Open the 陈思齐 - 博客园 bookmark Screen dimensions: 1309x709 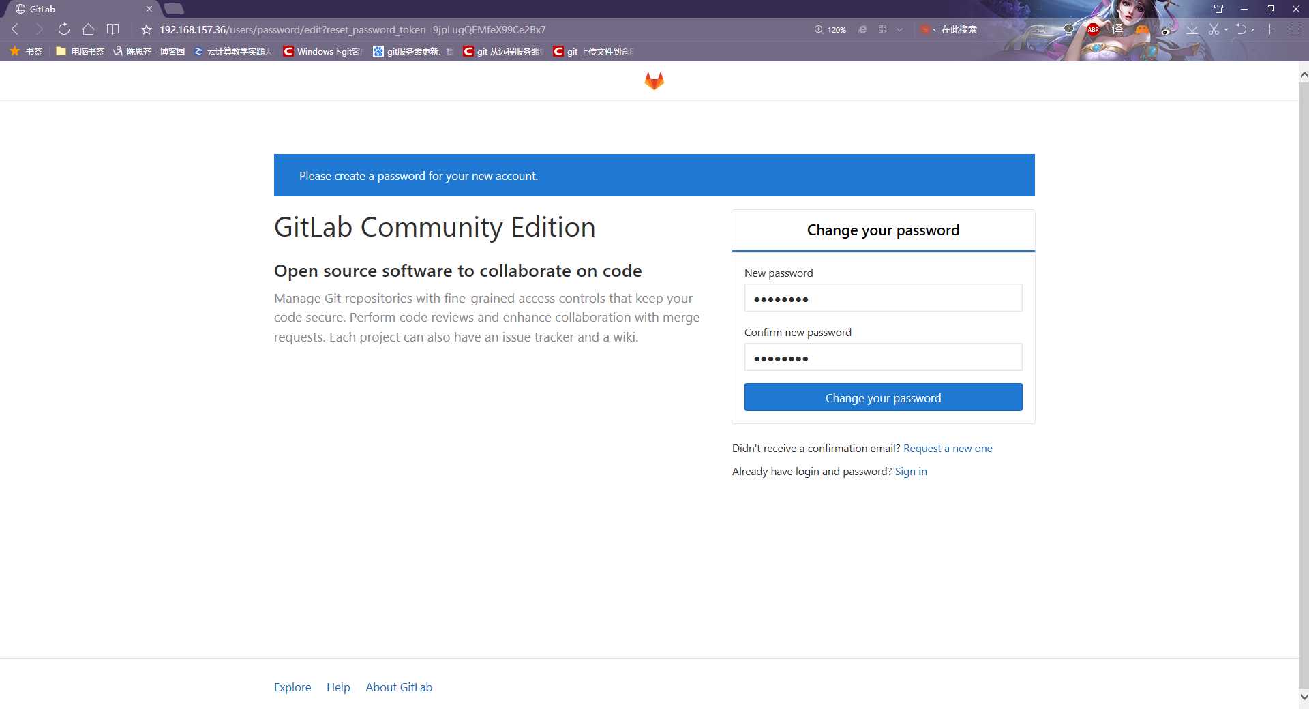tap(149, 51)
